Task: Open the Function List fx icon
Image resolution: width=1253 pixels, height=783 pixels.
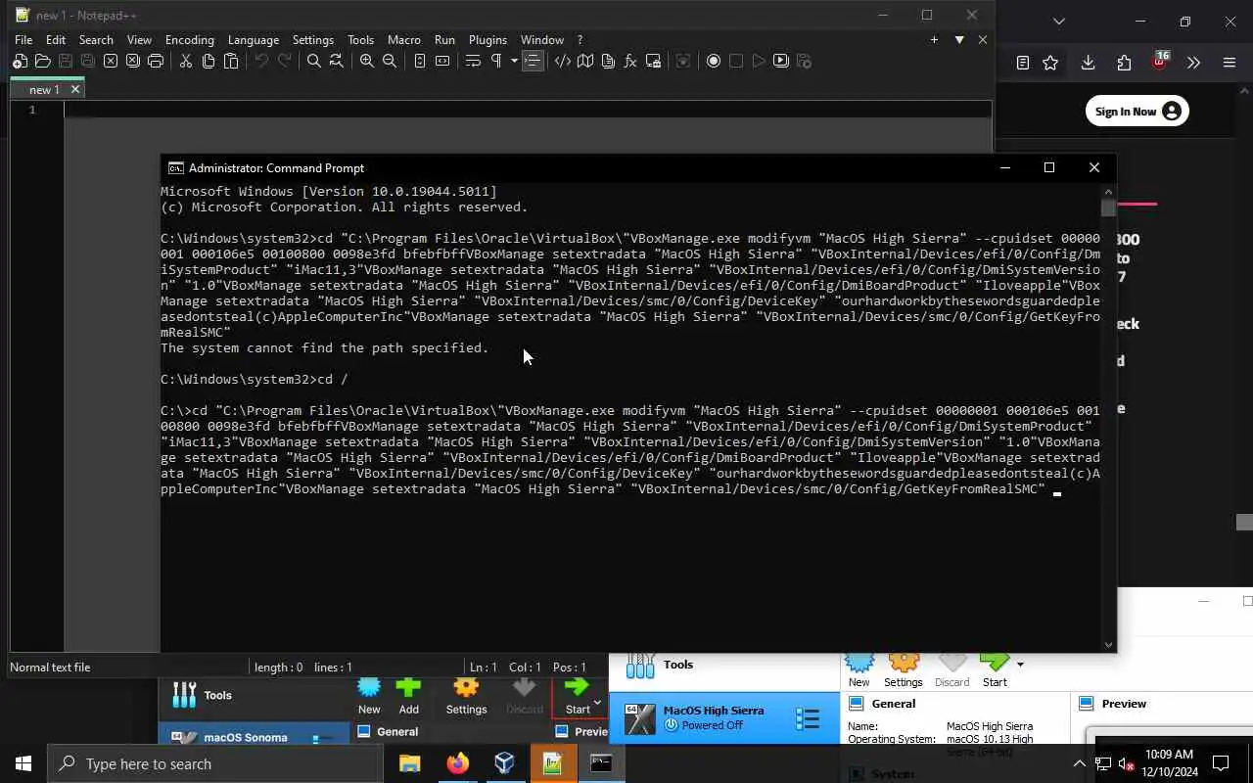Action: (x=630, y=61)
